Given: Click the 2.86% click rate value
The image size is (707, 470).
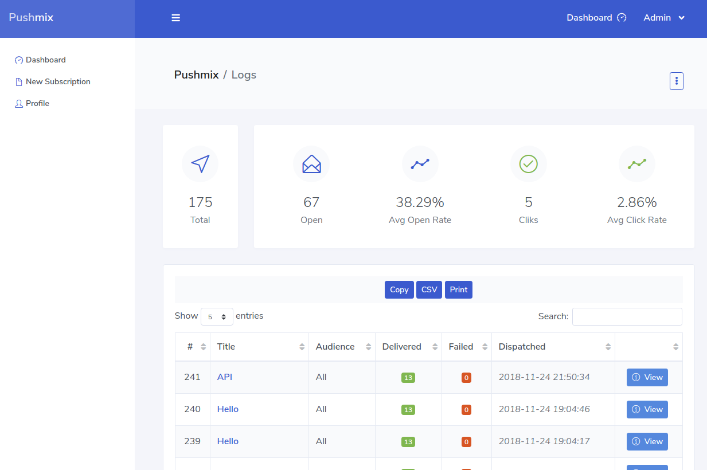Looking at the screenshot, I should [637, 202].
